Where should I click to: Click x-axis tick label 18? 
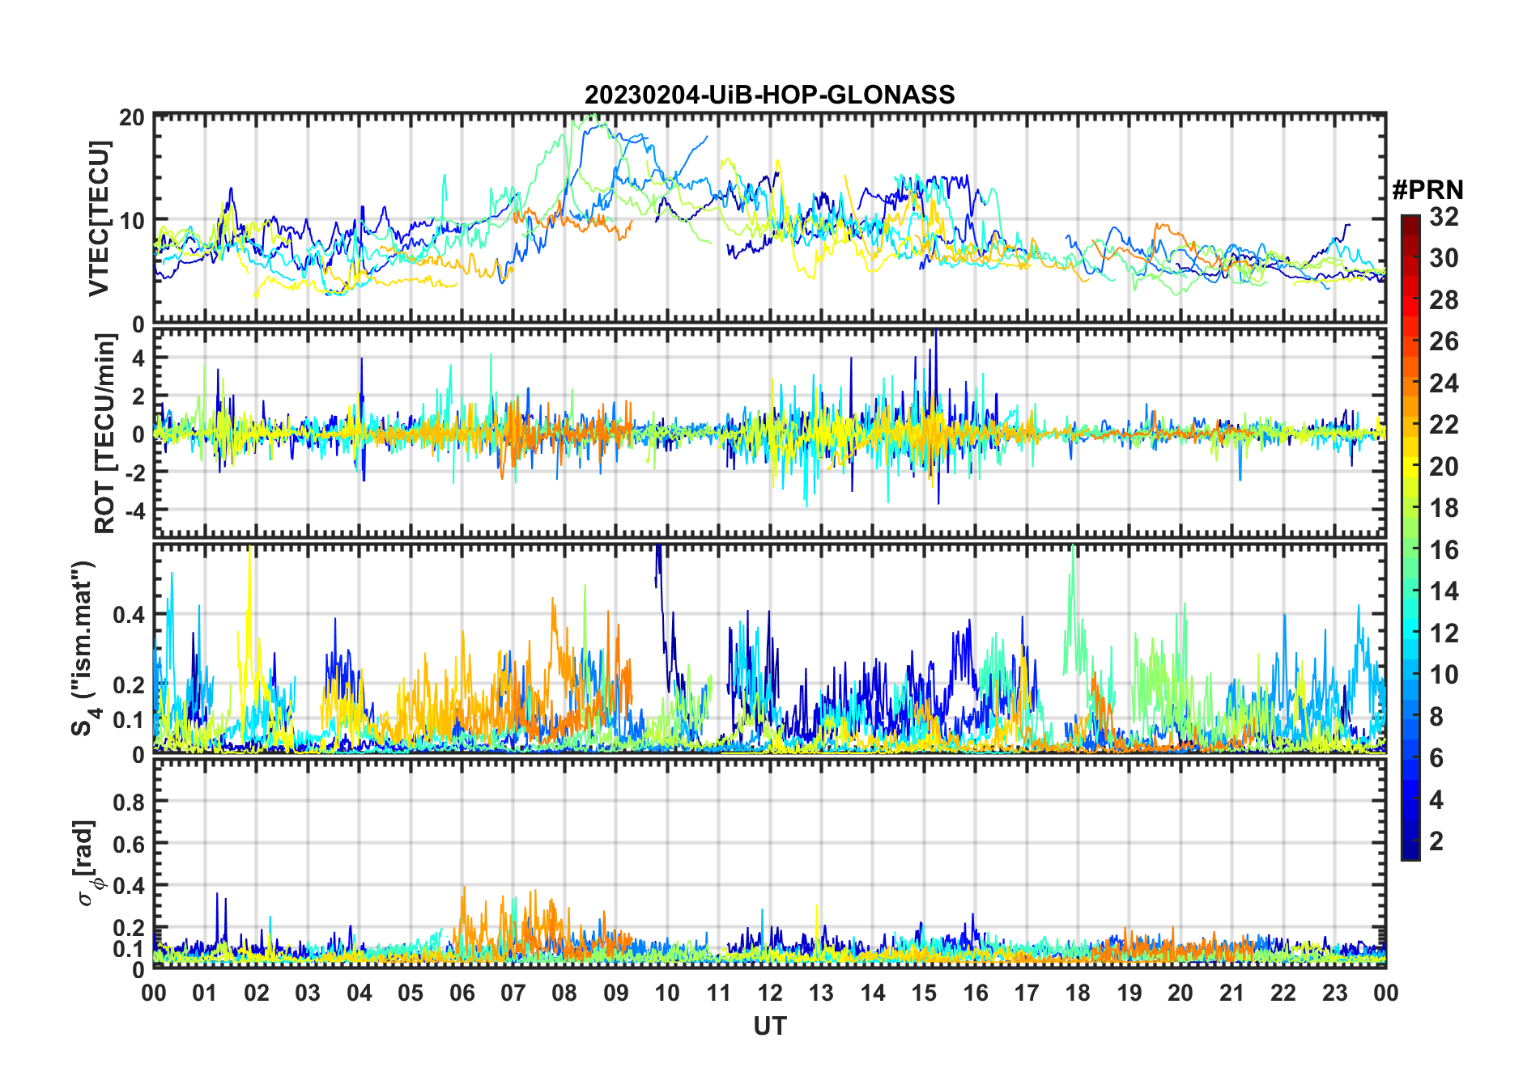1078,993
